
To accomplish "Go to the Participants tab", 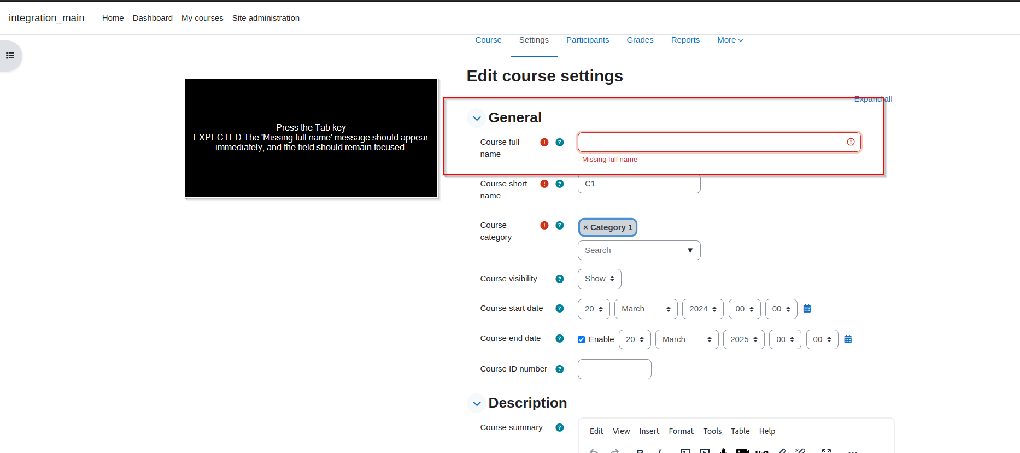I will [588, 40].
